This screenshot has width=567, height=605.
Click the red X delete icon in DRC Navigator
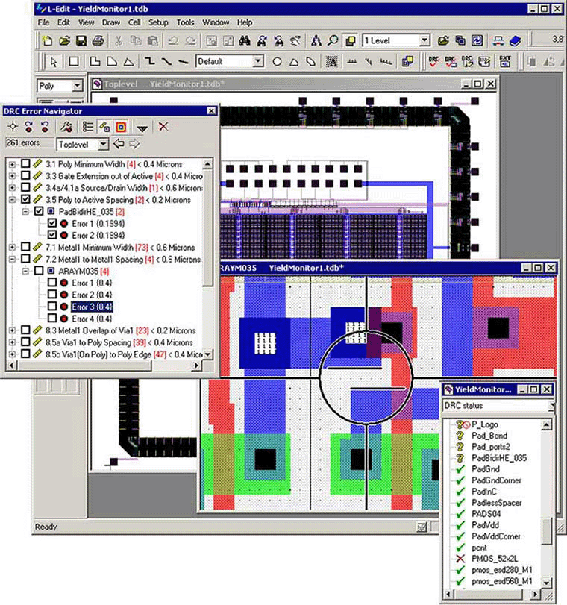tap(163, 127)
